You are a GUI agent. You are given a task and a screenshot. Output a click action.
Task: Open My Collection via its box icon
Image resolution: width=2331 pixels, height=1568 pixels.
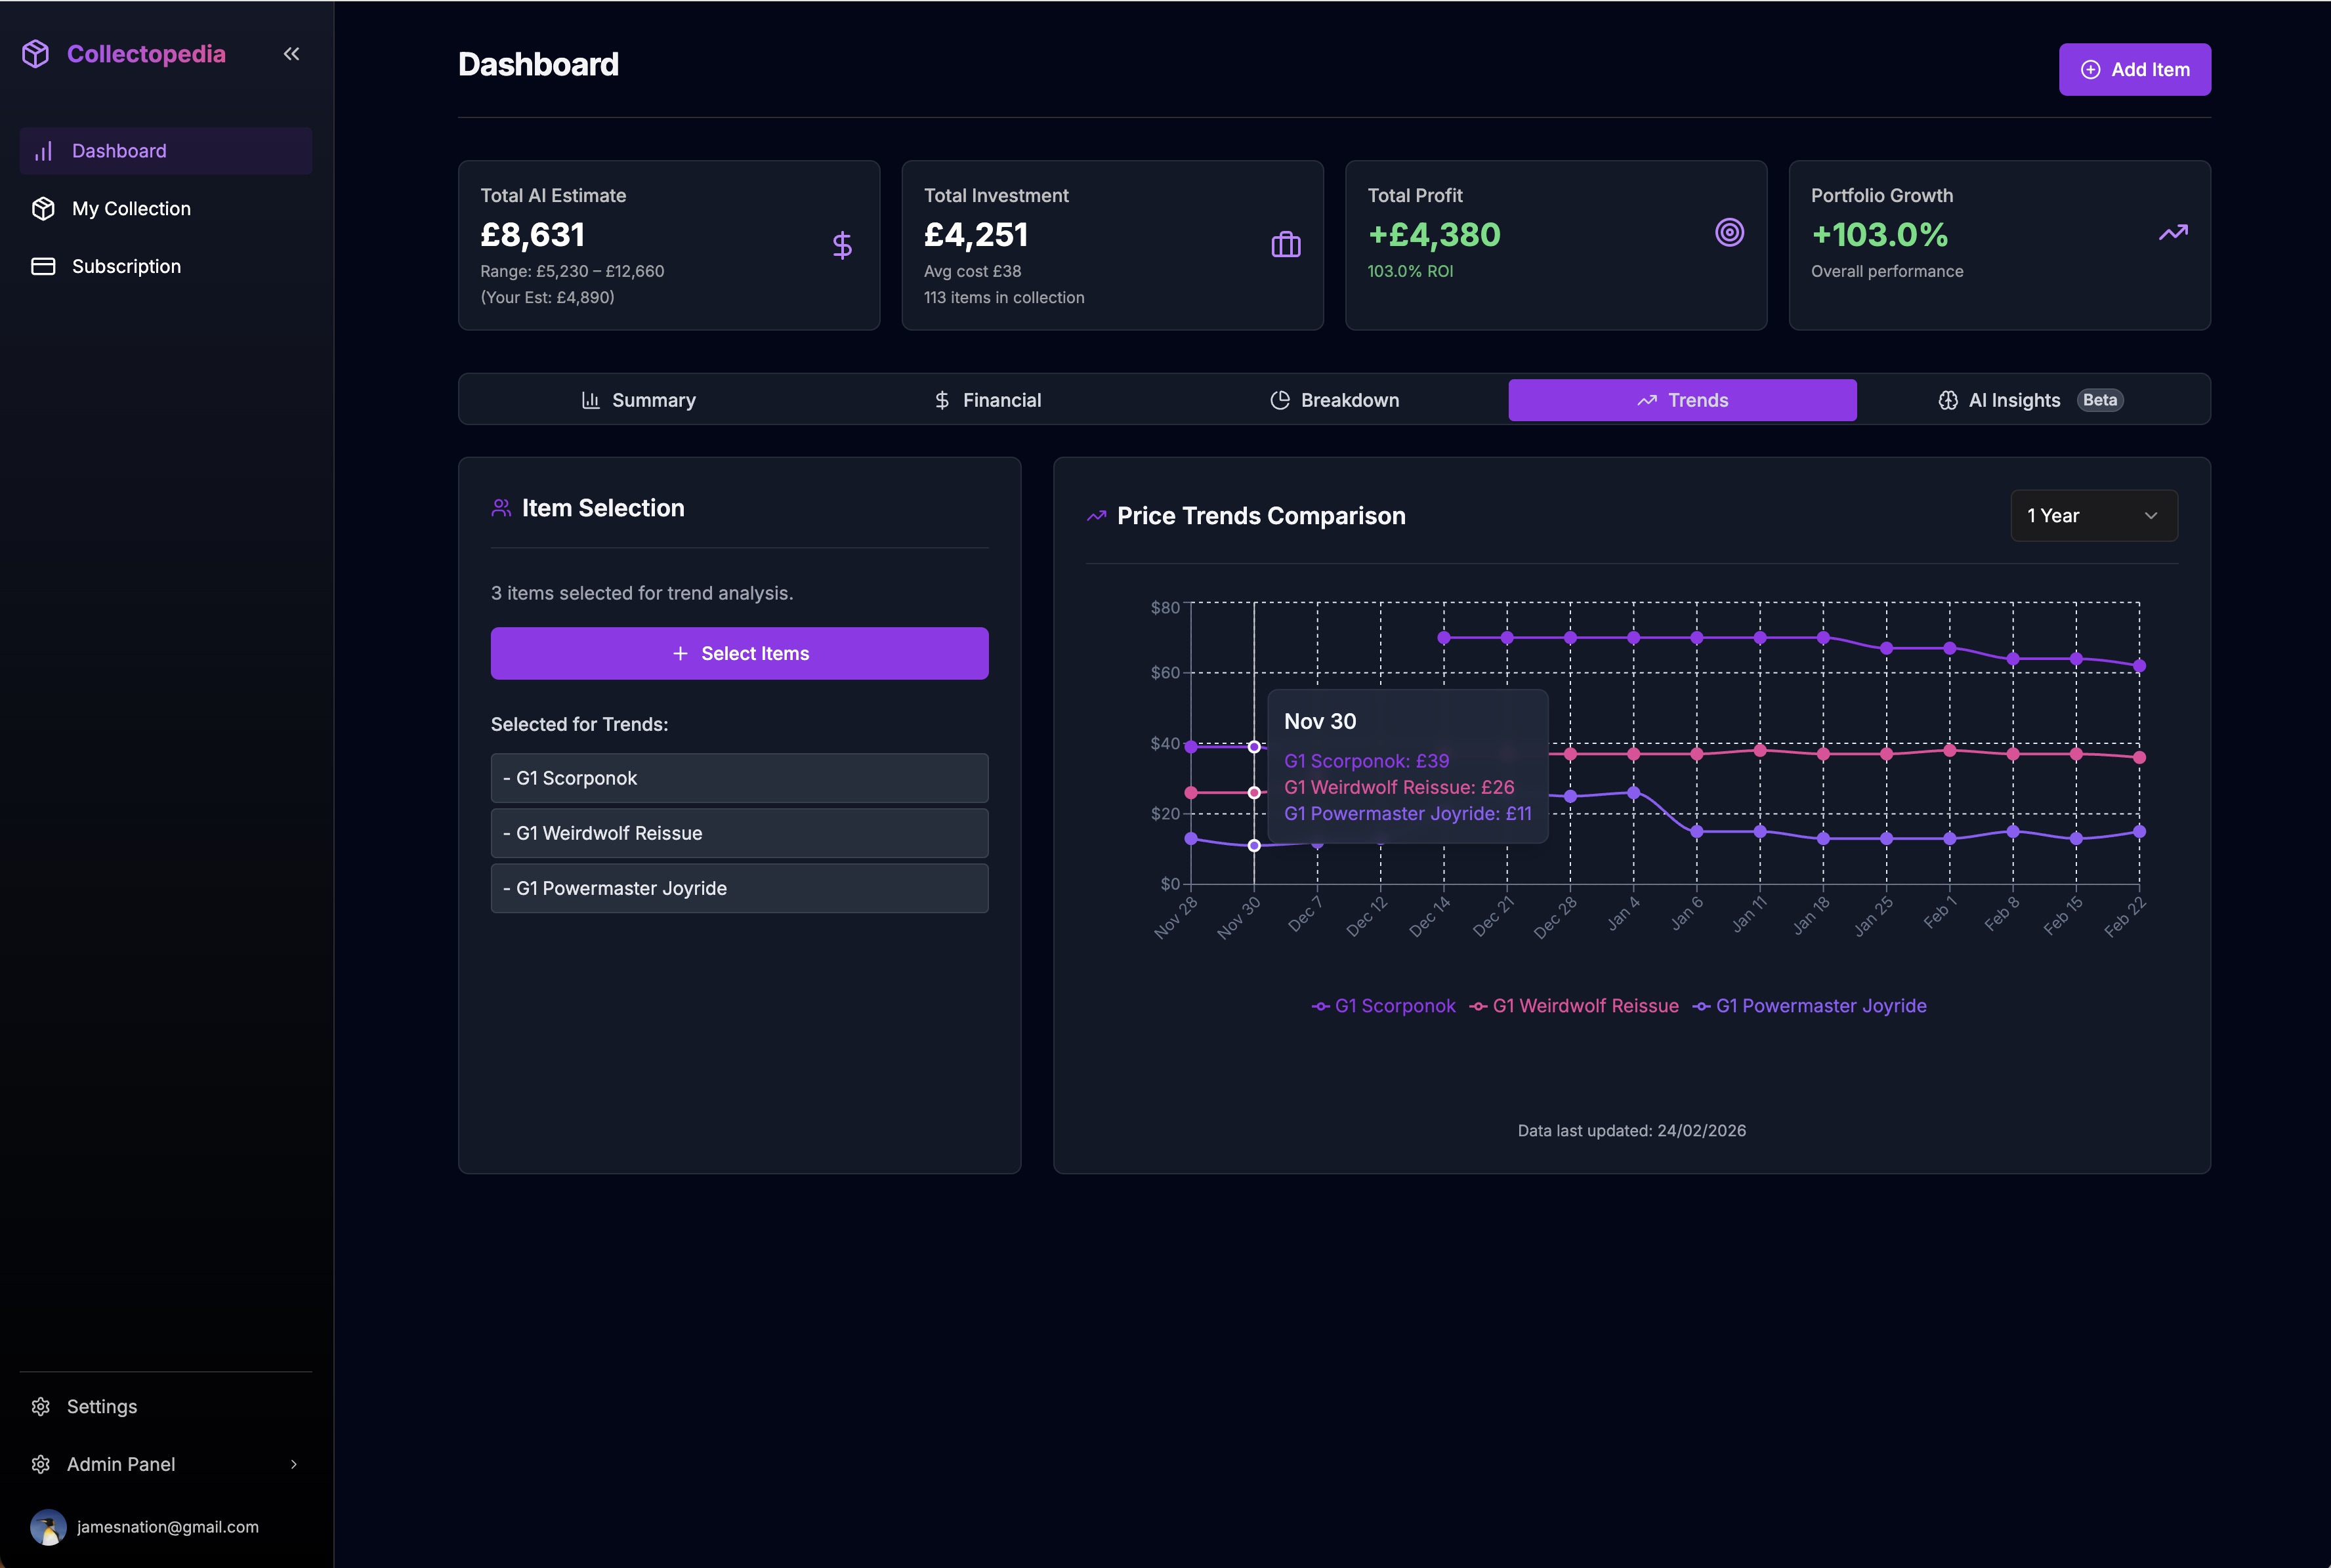[44, 208]
